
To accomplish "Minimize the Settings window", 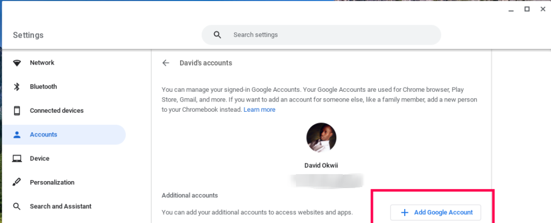I will point(511,10).
